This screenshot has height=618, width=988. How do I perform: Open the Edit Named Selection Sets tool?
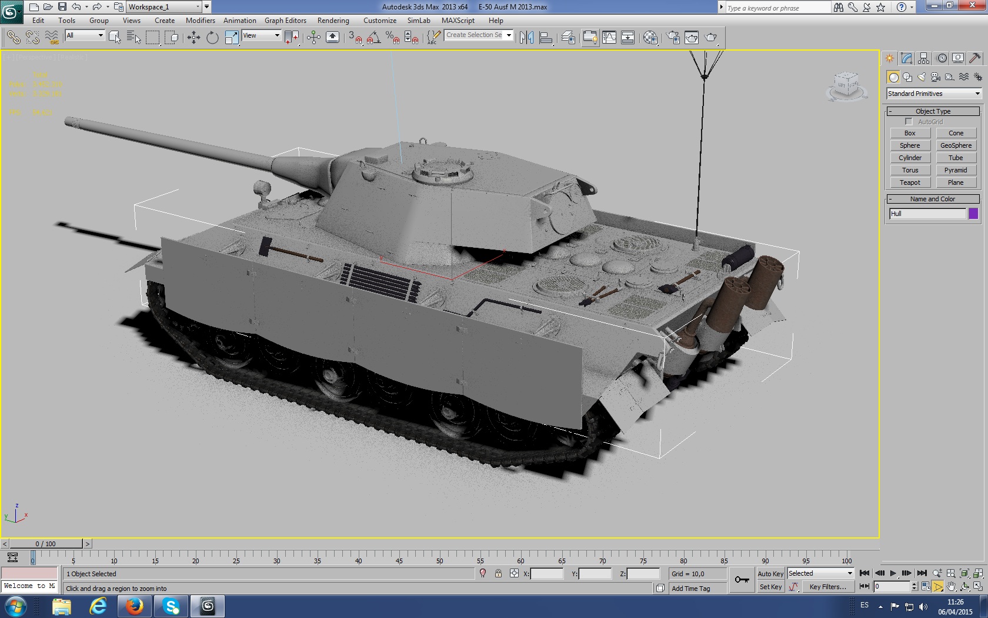click(x=433, y=38)
